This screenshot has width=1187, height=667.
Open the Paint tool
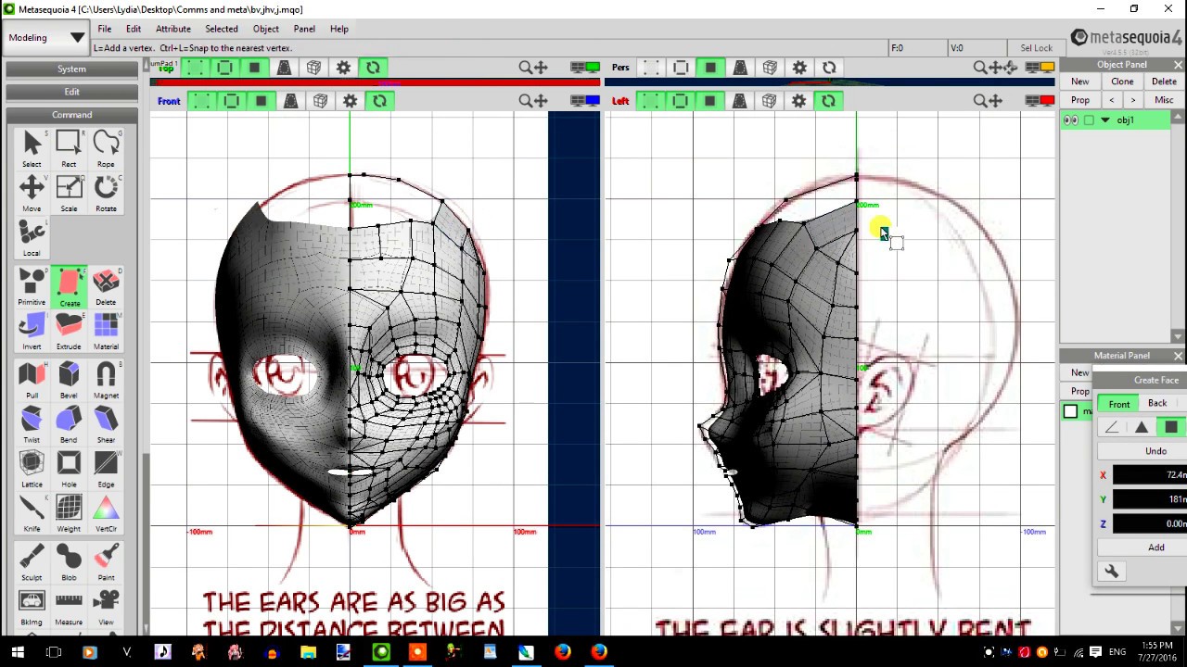coord(106,562)
